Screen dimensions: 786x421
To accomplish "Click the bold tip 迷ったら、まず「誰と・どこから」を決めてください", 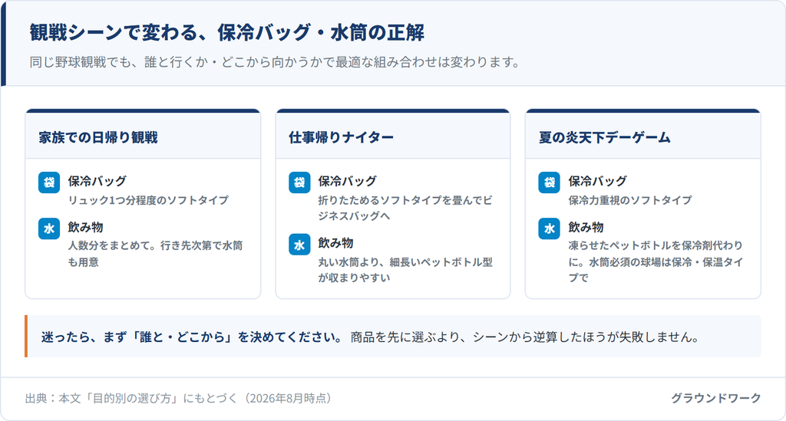I will click(192, 337).
